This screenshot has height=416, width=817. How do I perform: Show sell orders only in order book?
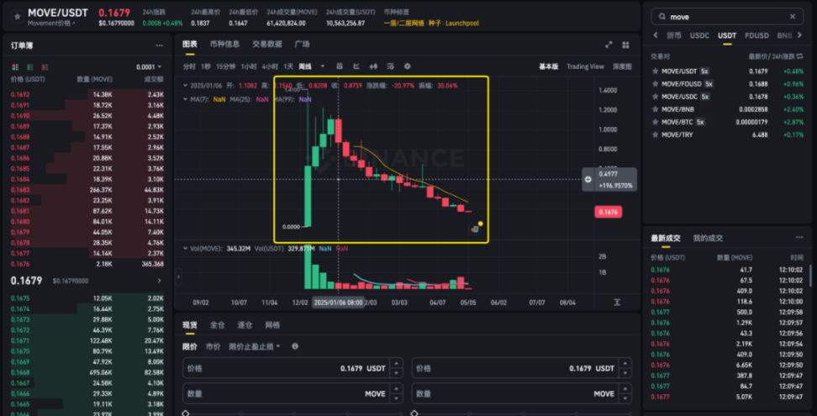[x=45, y=67]
